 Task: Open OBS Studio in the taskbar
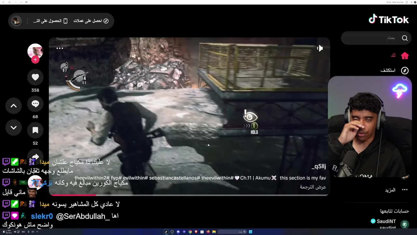click(x=172, y=232)
